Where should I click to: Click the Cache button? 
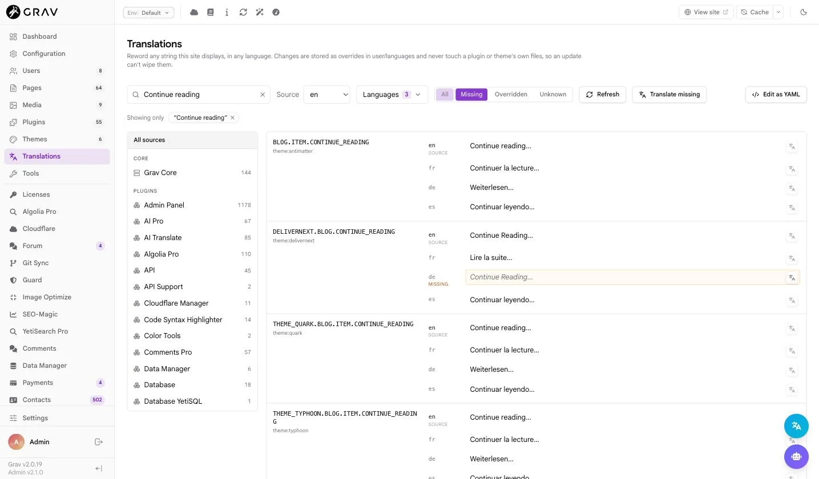coord(755,12)
